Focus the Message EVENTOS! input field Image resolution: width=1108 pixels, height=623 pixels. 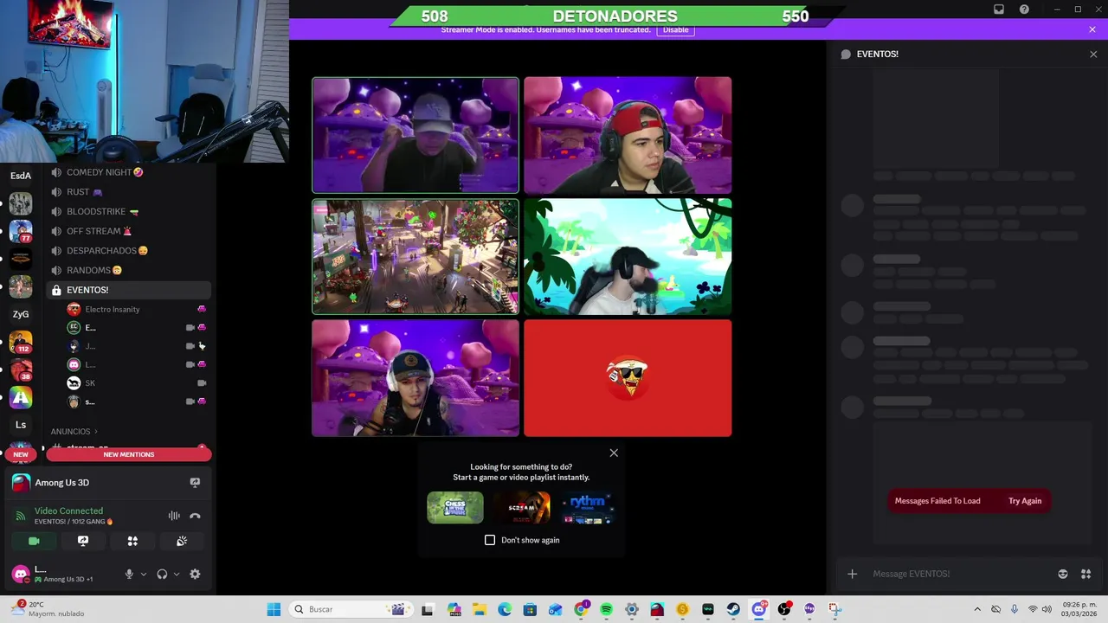[961, 574]
